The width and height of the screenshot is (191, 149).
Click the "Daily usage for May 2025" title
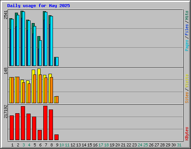(38, 6)
